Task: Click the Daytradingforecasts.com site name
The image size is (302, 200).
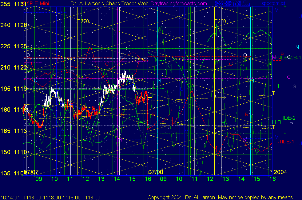Action: 179,4
